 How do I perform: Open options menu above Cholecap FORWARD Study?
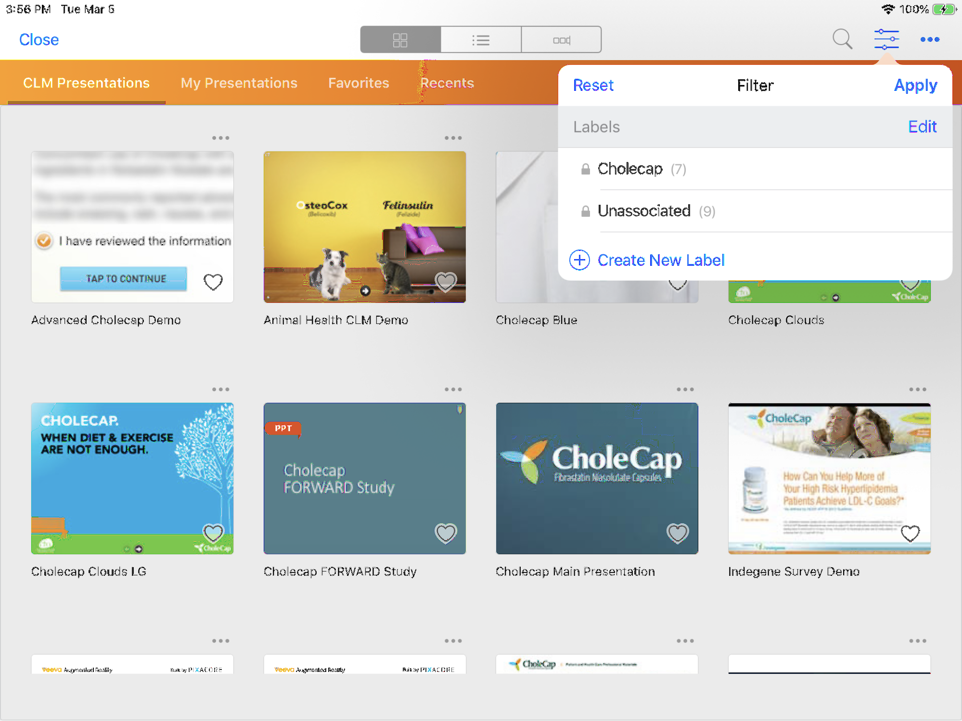point(453,389)
